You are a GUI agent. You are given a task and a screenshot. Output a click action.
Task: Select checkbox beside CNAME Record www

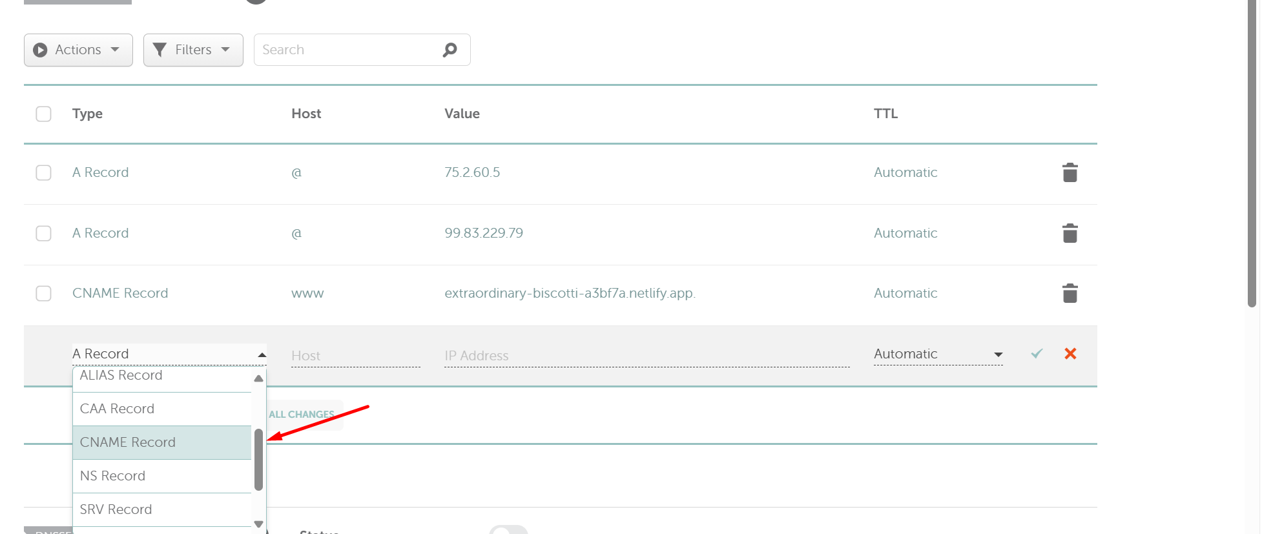coord(43,293)
